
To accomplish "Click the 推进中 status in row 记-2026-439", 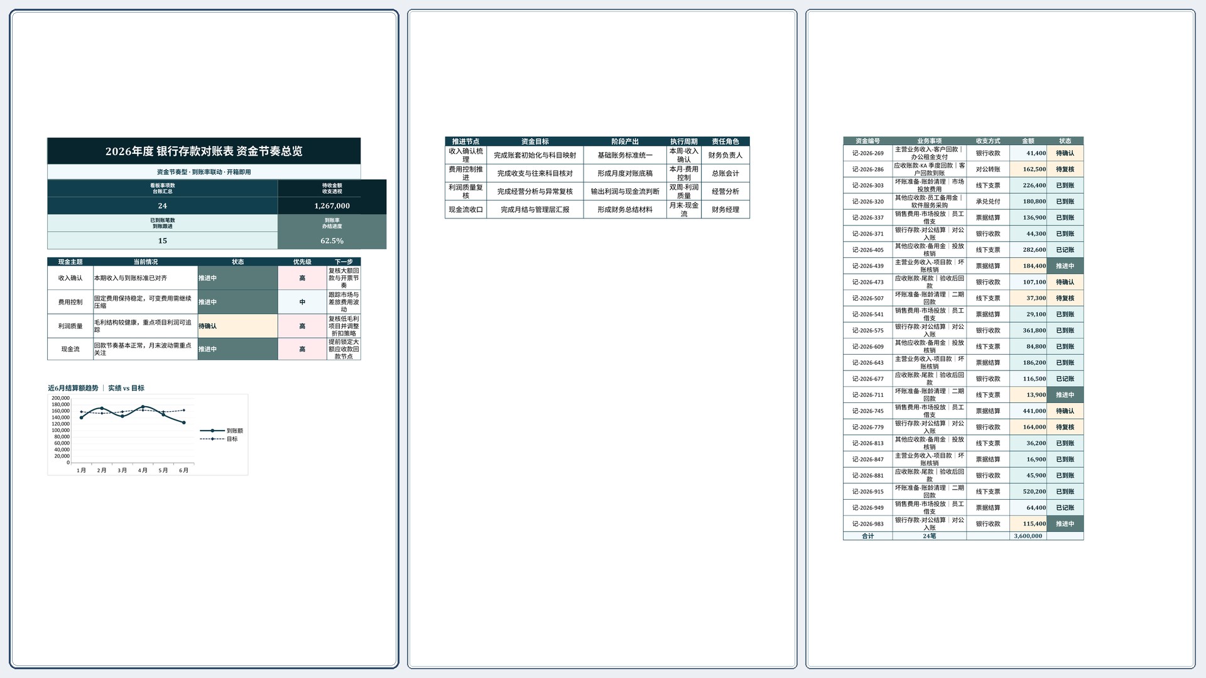I will (1065, 266).
